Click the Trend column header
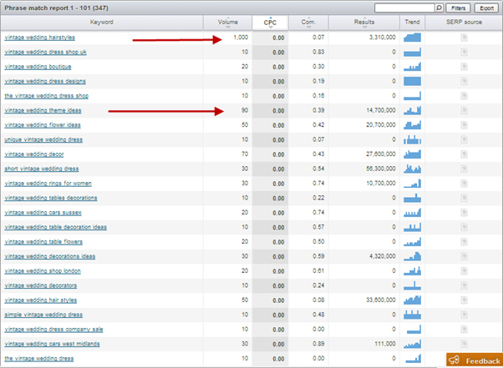 pyautogui.click(x=412, y=23)
